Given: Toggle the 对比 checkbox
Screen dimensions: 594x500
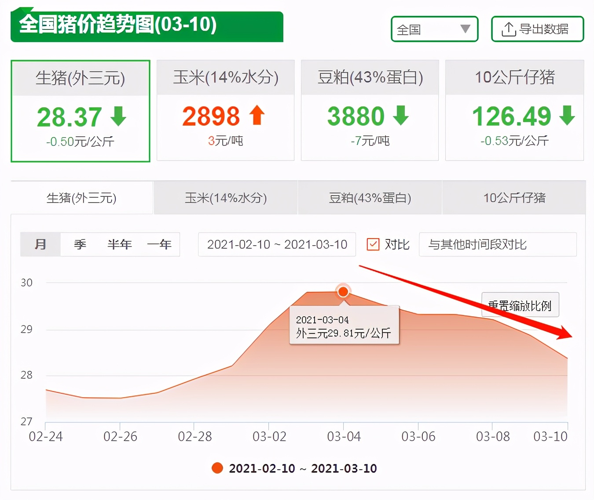Looking at the screenshot, I should coord(373,244).
